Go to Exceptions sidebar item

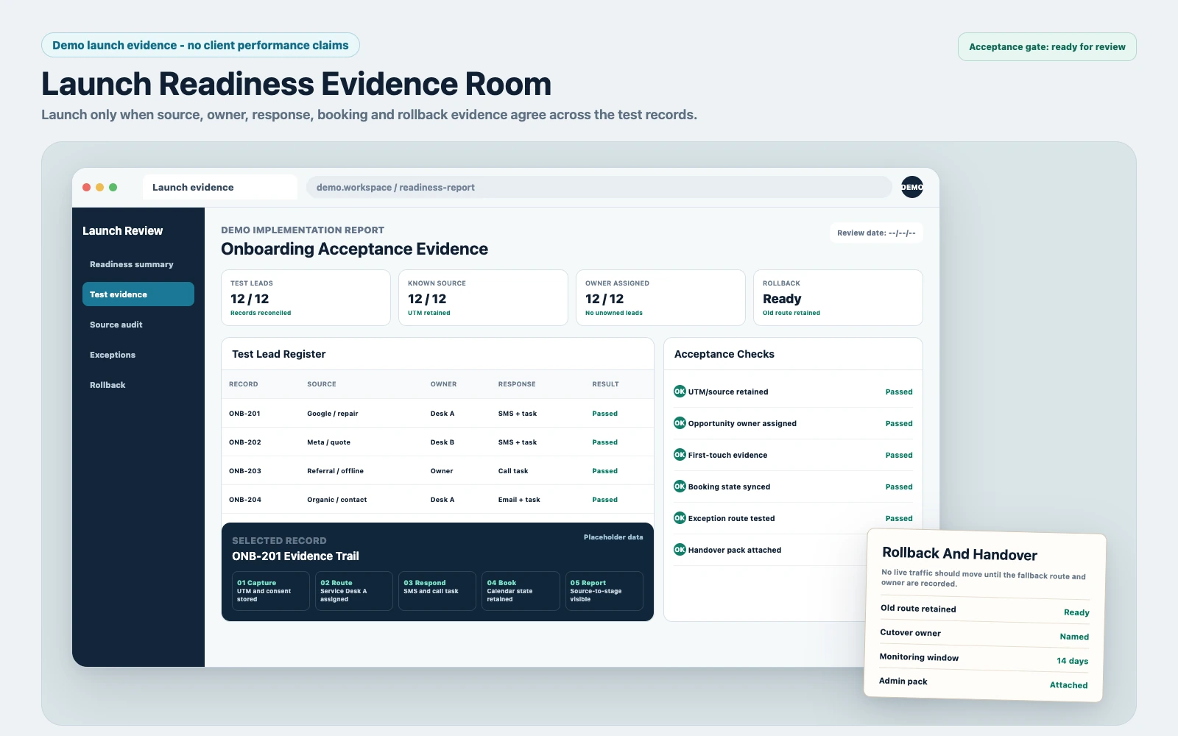138,355
